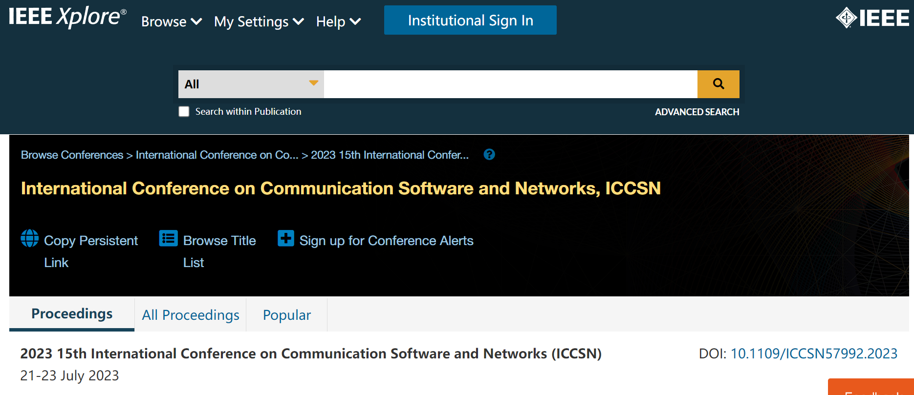Select the Popular tab
Viewport: 914px width, 395px height.
pyautogui.click(x=287, y=315)
